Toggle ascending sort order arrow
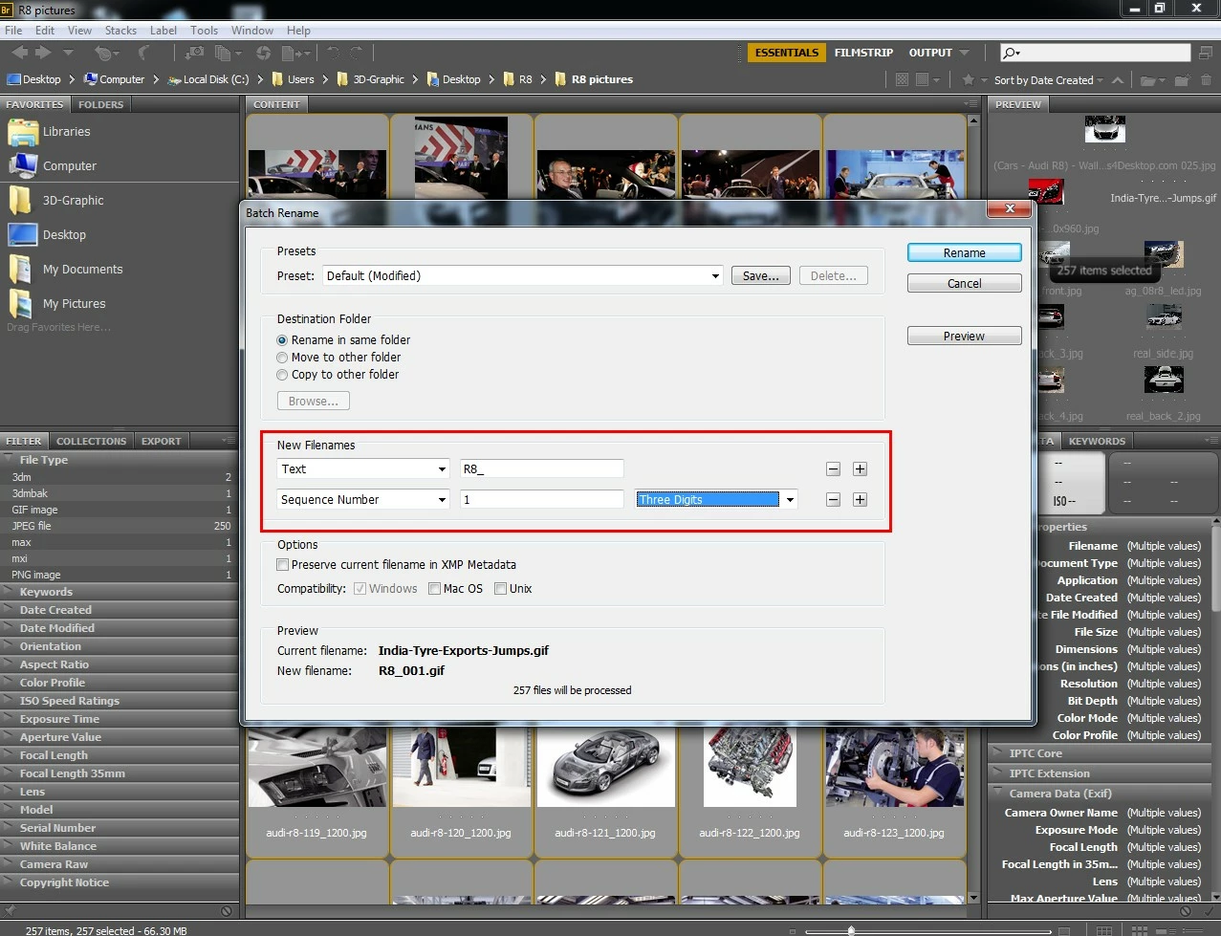This screenshot has height=936, width=1221. (x=1117, y=79)
